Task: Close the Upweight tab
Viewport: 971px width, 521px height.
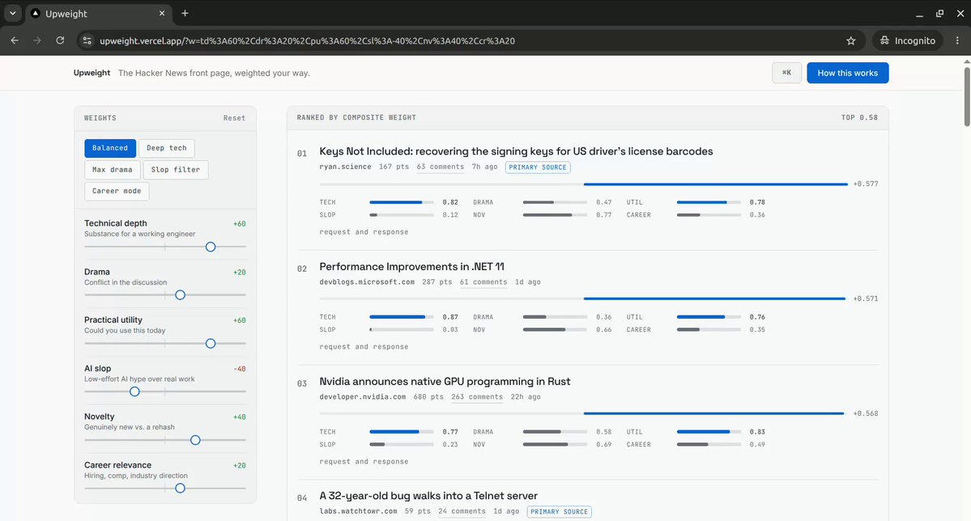Action: pos(162,13)
